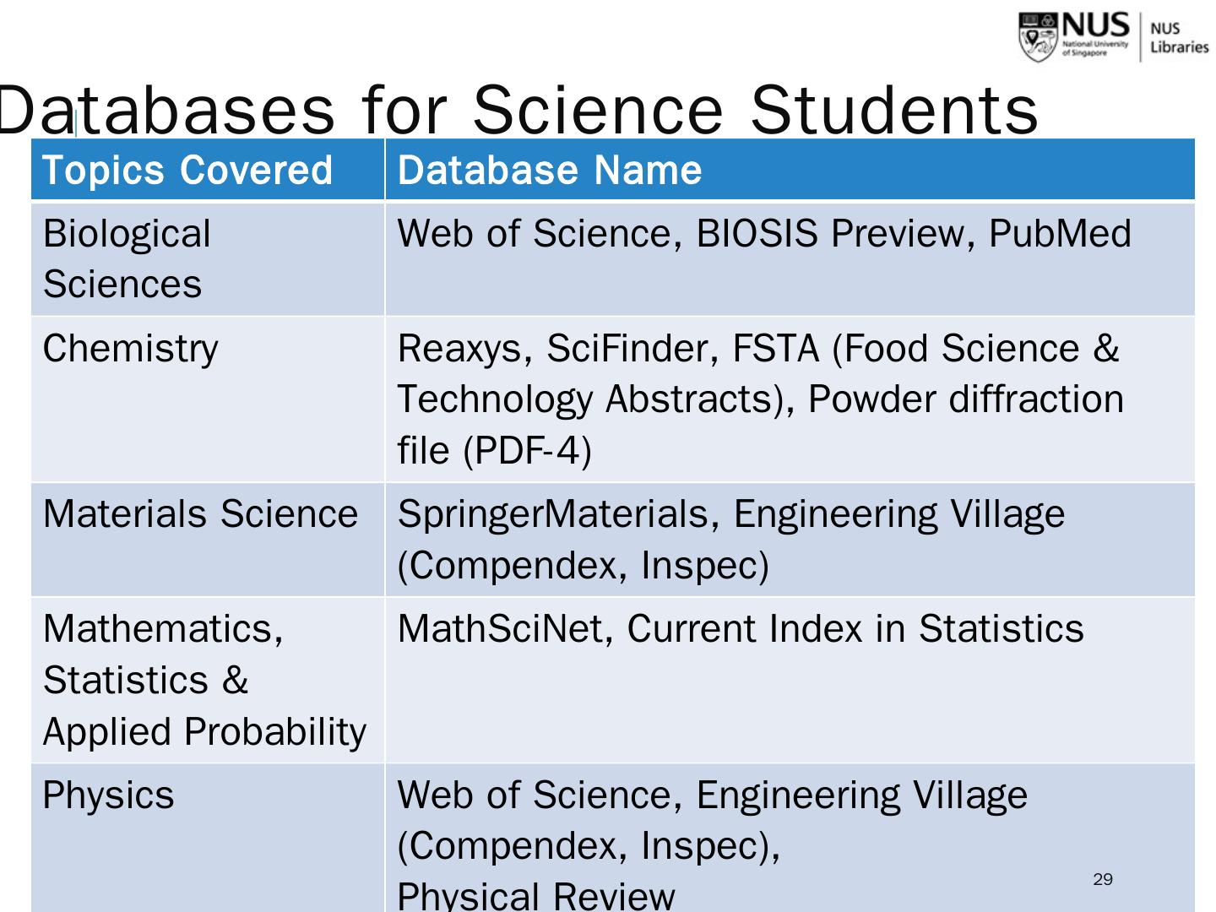Viewport: 1216px width, 912px height.
Task: Click slide page number 29
Action: click(1103, 880)
